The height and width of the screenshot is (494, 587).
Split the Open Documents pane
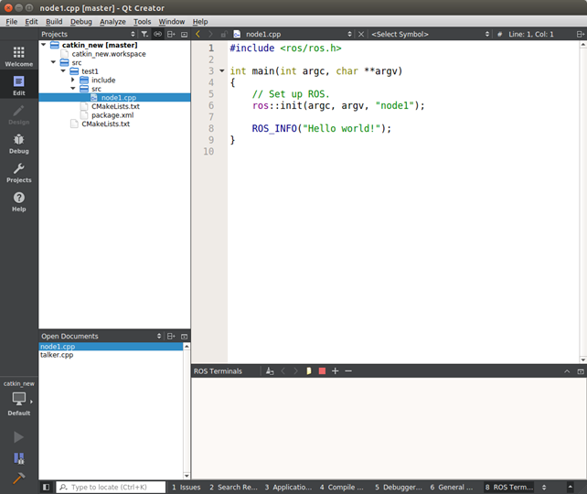[171, 336]
